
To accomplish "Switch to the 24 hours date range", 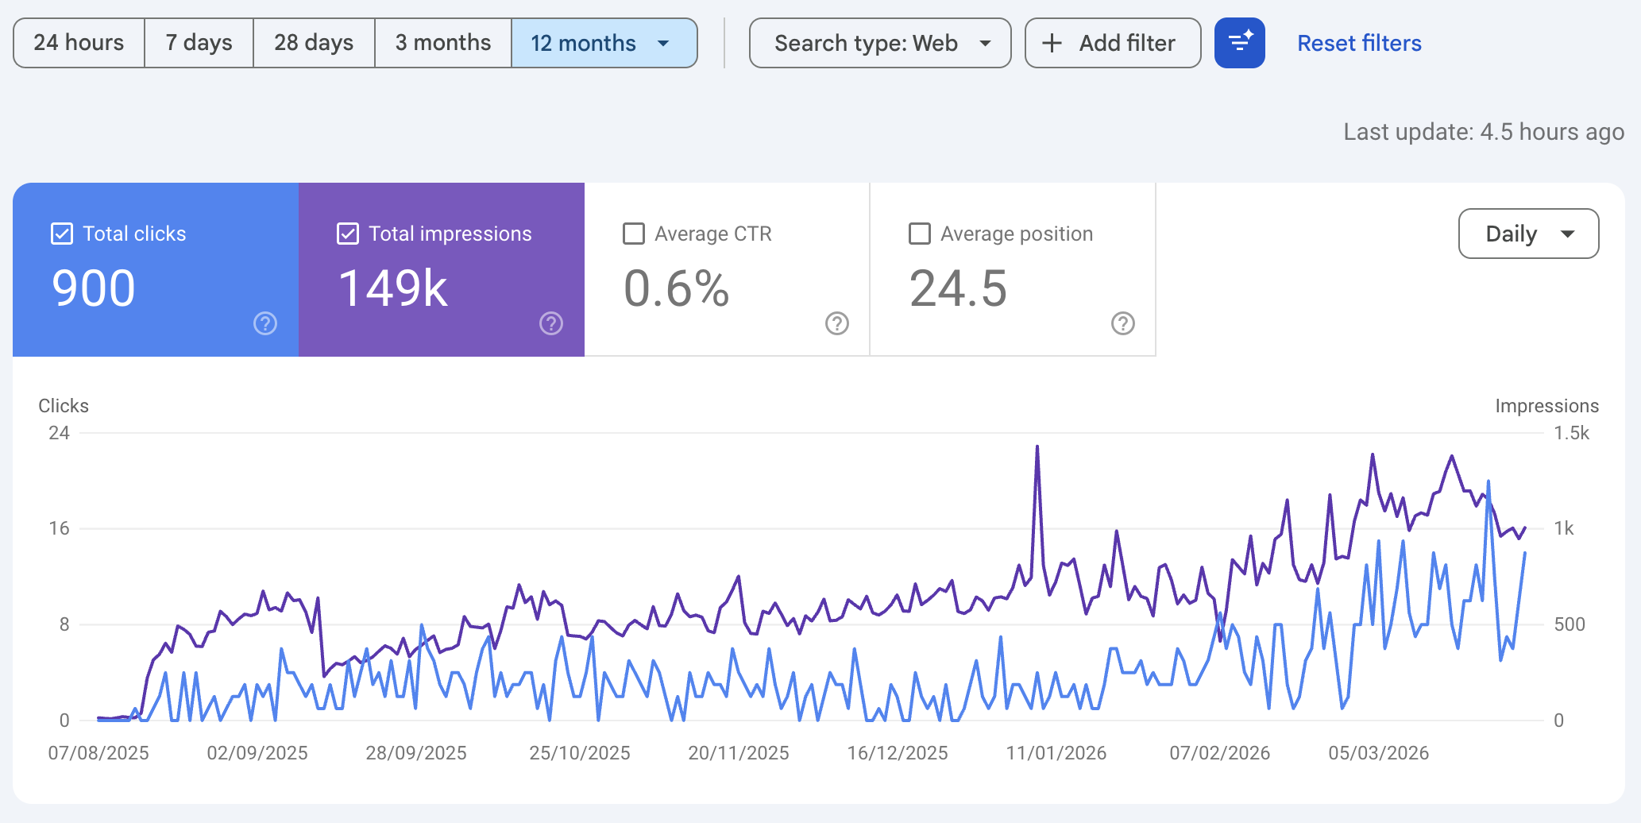I will coord(79,43).
